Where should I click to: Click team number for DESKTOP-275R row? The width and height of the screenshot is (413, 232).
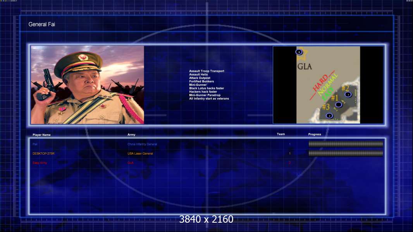tap(290, 154)
